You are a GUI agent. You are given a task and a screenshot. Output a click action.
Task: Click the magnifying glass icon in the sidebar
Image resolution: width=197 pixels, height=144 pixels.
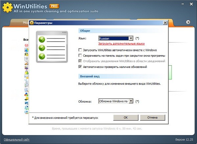[x=26, y=85]
